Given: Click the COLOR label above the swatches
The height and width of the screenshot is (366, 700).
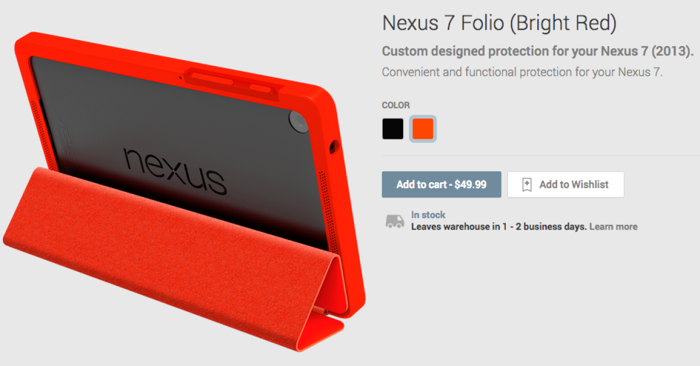Looking at the screenshot, I should click(396, 105).
